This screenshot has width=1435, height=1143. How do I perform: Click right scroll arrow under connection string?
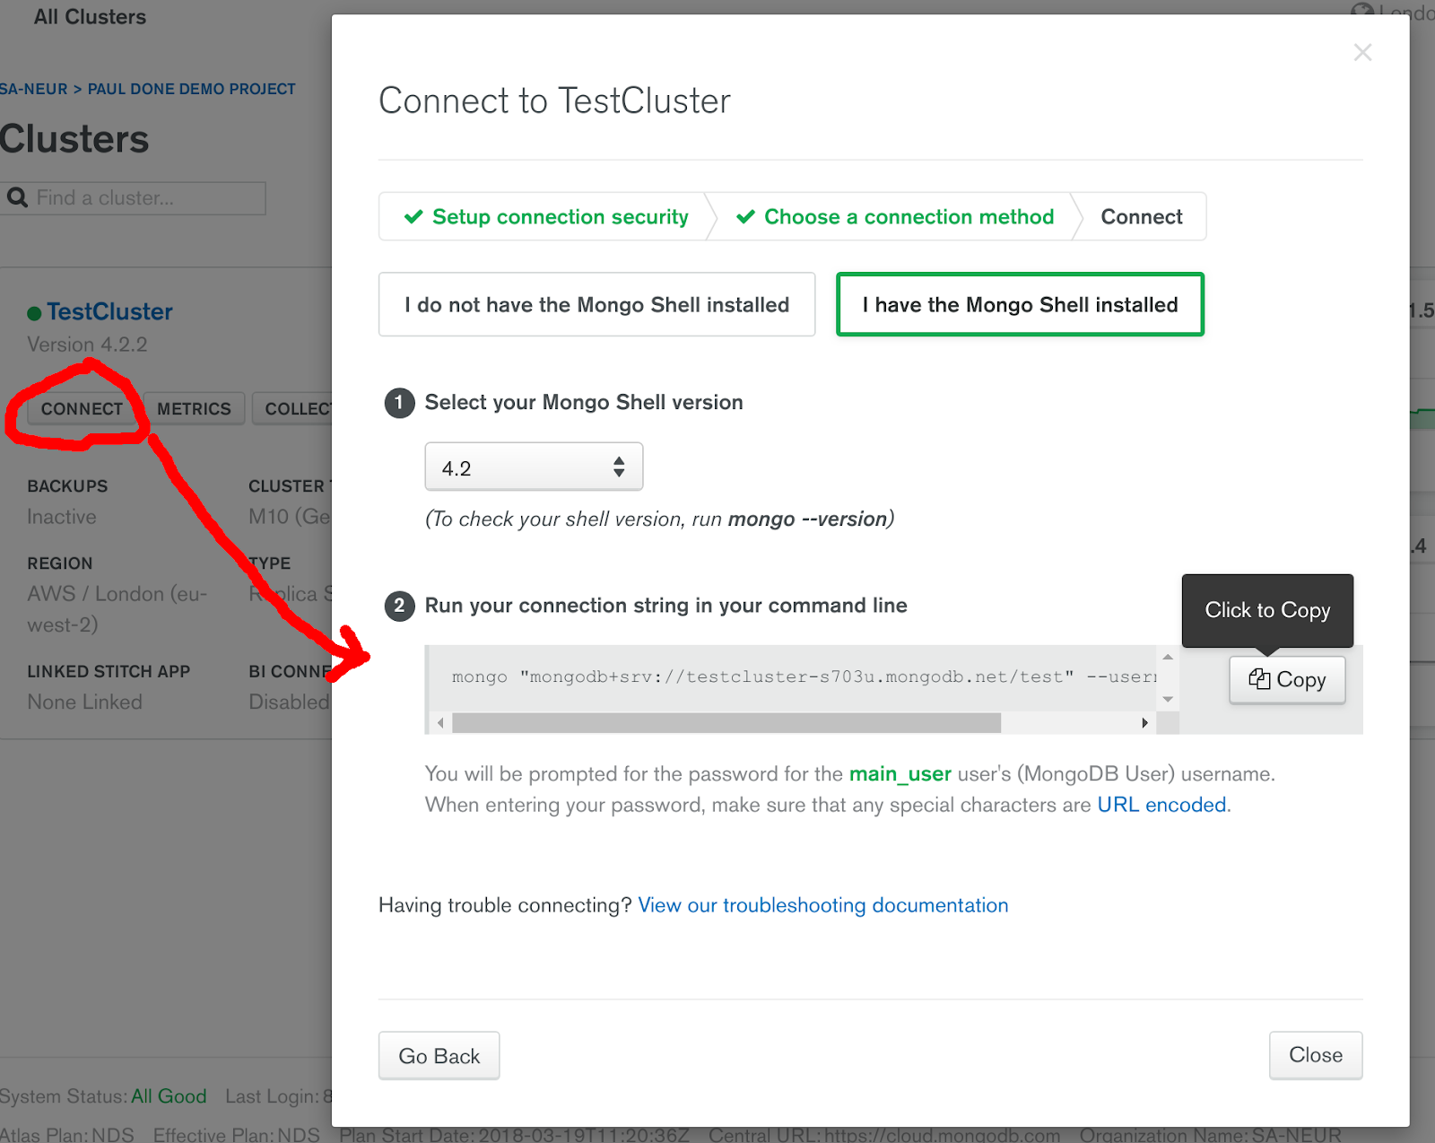(x=1145, y=722)
